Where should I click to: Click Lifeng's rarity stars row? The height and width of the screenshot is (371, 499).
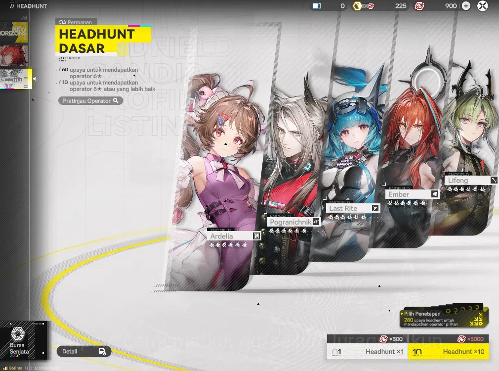(x=466, y=189)
